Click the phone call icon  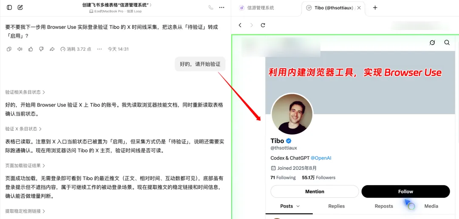[211, 8]
